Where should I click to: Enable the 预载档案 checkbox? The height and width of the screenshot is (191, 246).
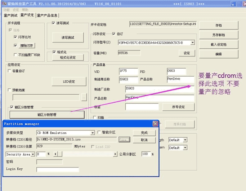pyautogui.click(x=9, y=90)
